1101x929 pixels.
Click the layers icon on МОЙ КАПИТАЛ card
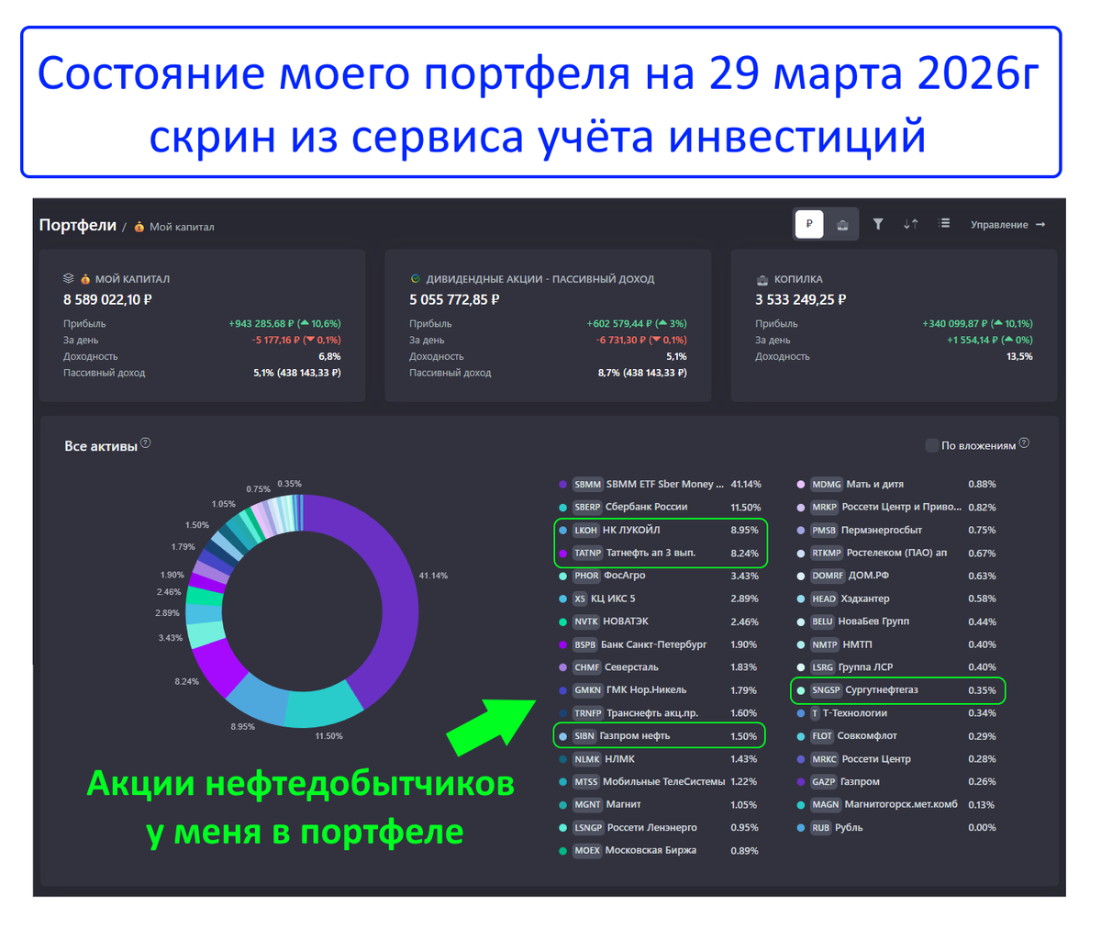tap(69, 278)
